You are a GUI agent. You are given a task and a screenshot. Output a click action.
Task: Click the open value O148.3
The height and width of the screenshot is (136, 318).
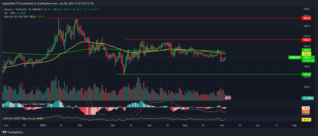pyautogui.click(x=48, y=9)
